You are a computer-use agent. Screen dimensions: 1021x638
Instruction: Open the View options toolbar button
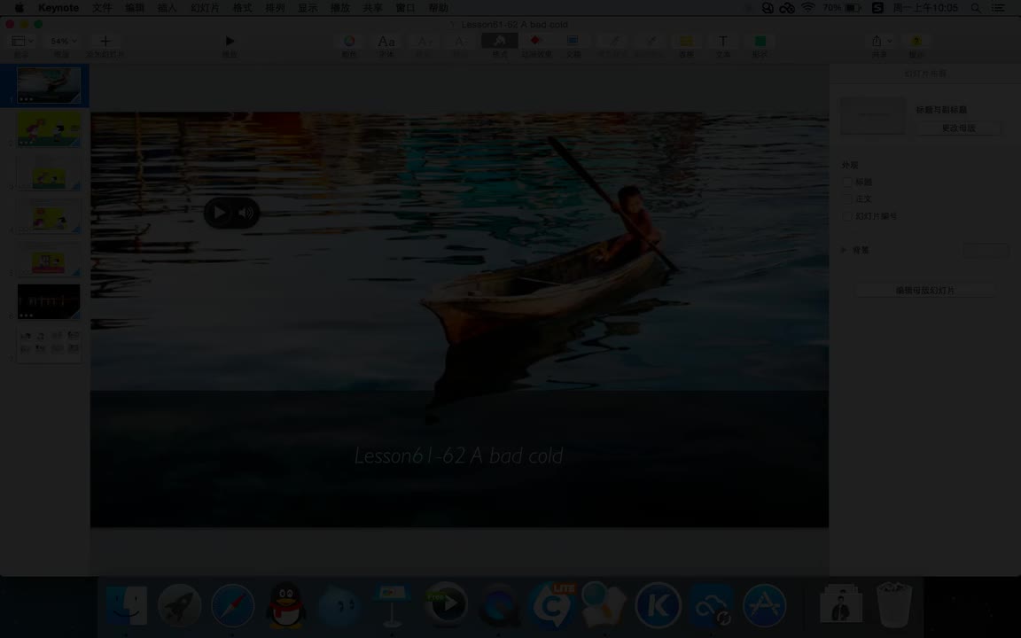21,41
